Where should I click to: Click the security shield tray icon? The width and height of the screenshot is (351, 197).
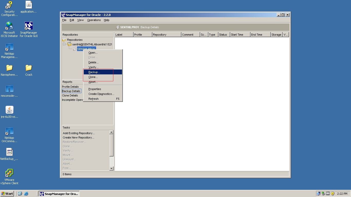(333, 194)
